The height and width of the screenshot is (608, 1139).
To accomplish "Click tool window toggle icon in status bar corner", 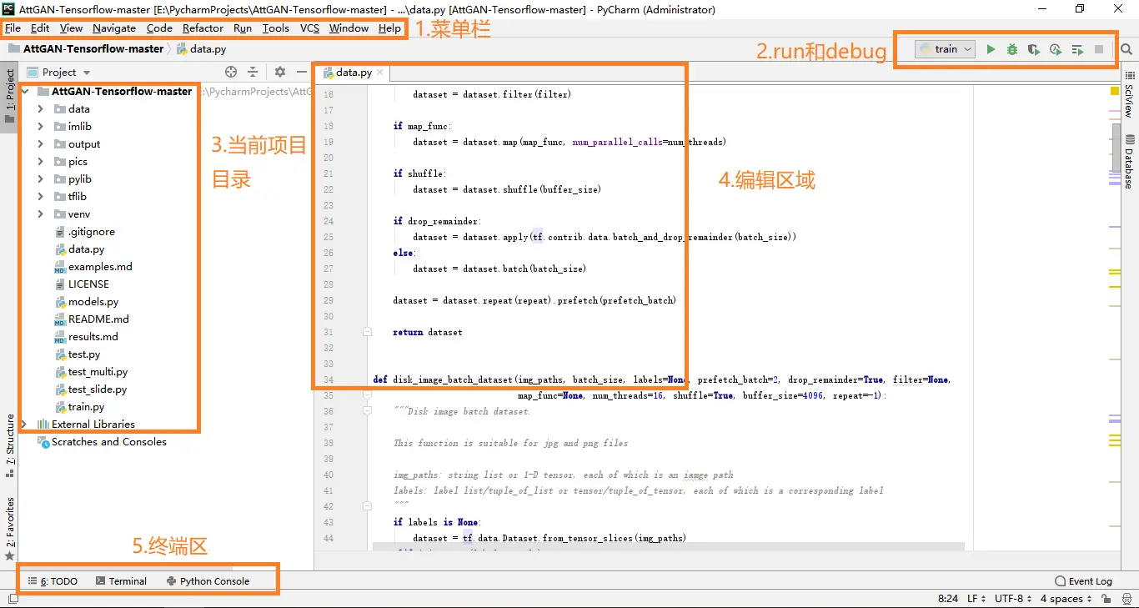I will [13, 599].
